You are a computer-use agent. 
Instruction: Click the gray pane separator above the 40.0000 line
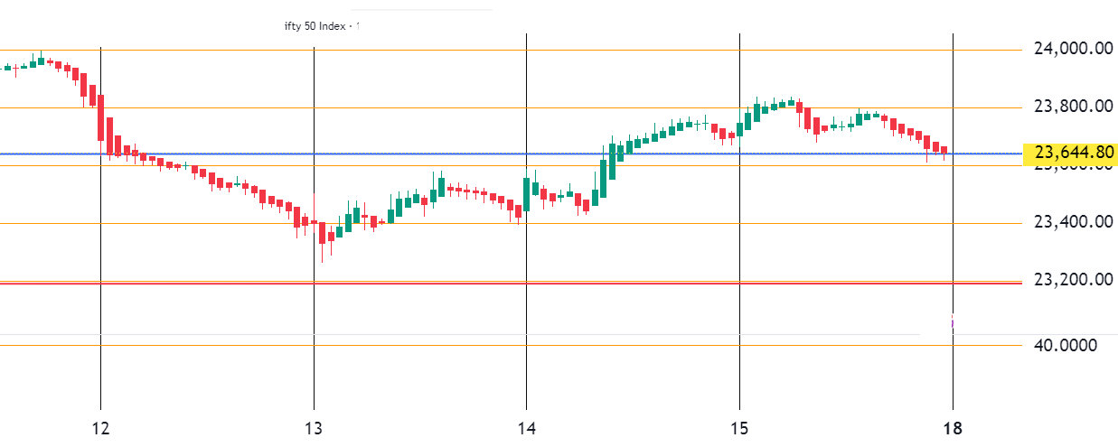[511, 335]
